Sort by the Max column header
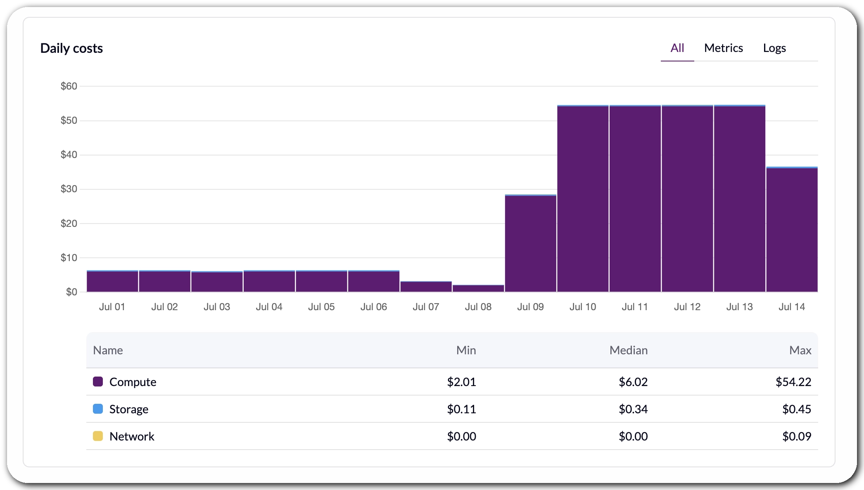The height and width of the screenshot is (490, 864). (x=800, y=350)
